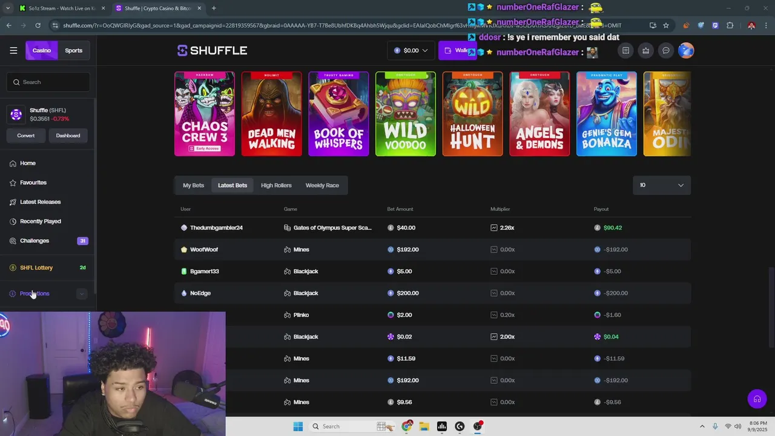The image size is (775, 436).
Task: Click the Favourites star icon
Action: tap(13, 183)
